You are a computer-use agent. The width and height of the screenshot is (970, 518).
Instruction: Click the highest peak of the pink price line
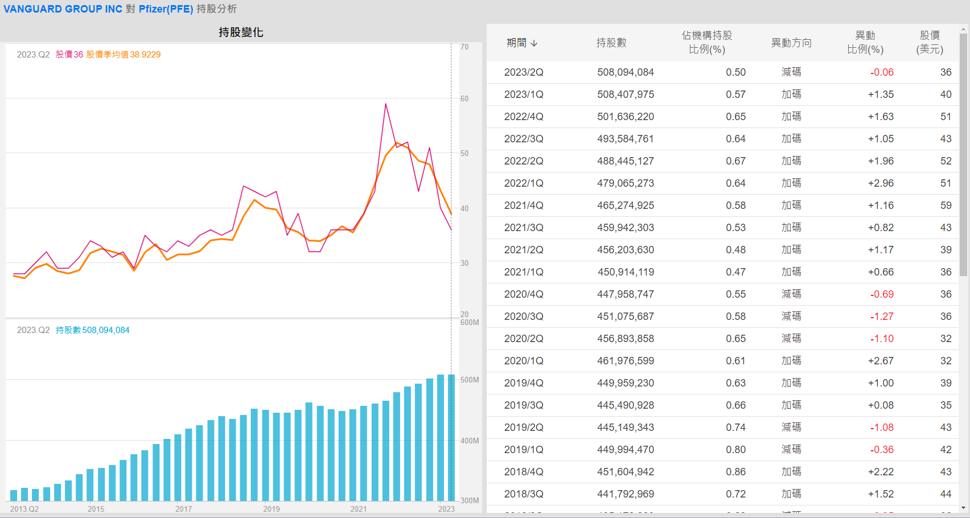coord(385,104)
